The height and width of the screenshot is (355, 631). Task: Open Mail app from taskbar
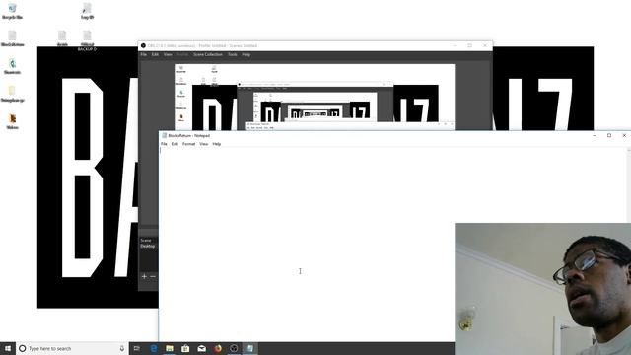201,348
